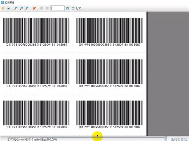Go to previous page button
Viewport: 189px width, 141px height.
(47, 8)
